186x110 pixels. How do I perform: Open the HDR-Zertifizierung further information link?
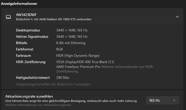127,67
